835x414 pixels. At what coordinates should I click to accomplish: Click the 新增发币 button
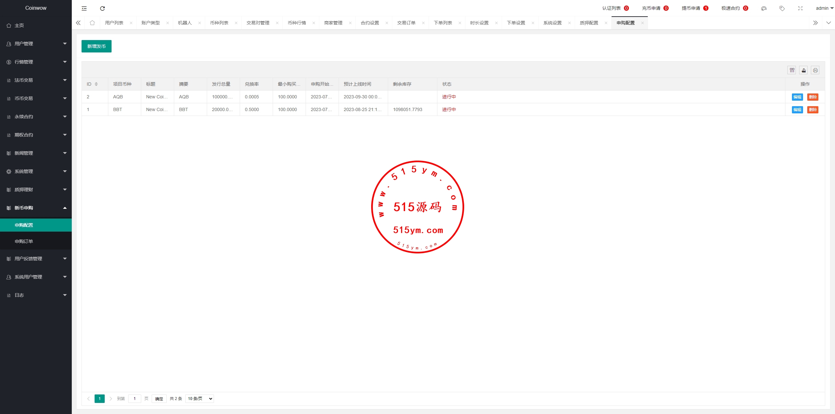point(96,46)
